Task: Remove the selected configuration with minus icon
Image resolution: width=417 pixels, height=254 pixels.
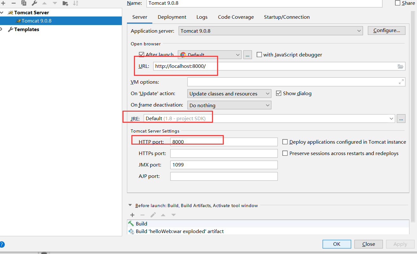Action: (x=14, y=3)
